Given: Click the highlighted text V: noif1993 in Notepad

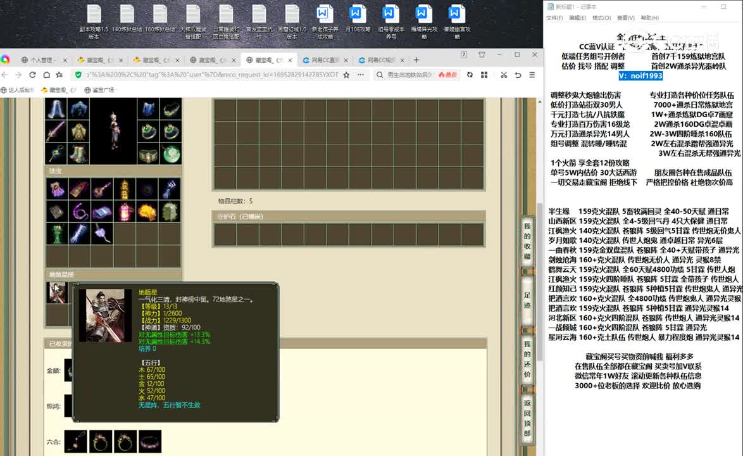Looking at the screenshot, I should coord(640,76).
